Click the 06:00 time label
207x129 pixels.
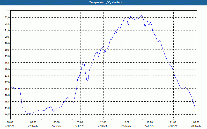point(57,122)
